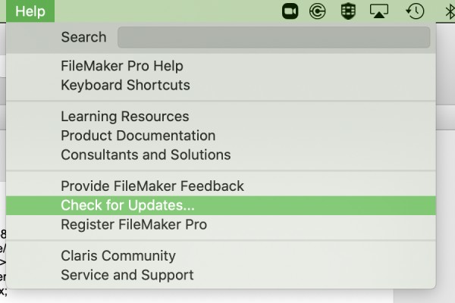Click the Bluetooth status icon

pos(450,11)
